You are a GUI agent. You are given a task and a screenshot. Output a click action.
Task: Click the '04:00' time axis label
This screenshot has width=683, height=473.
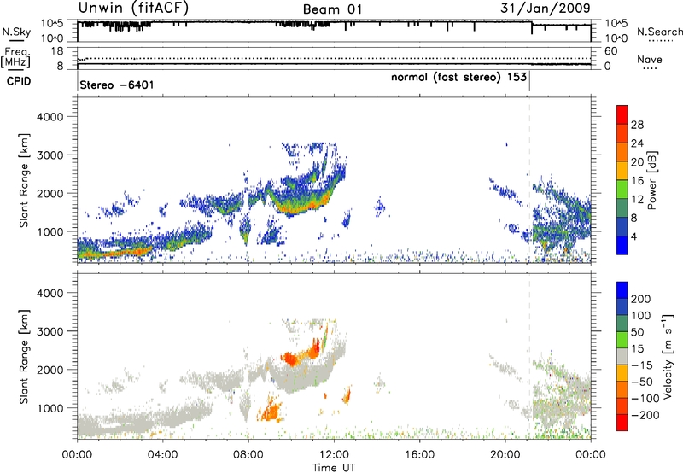click(x=162, y=455)
